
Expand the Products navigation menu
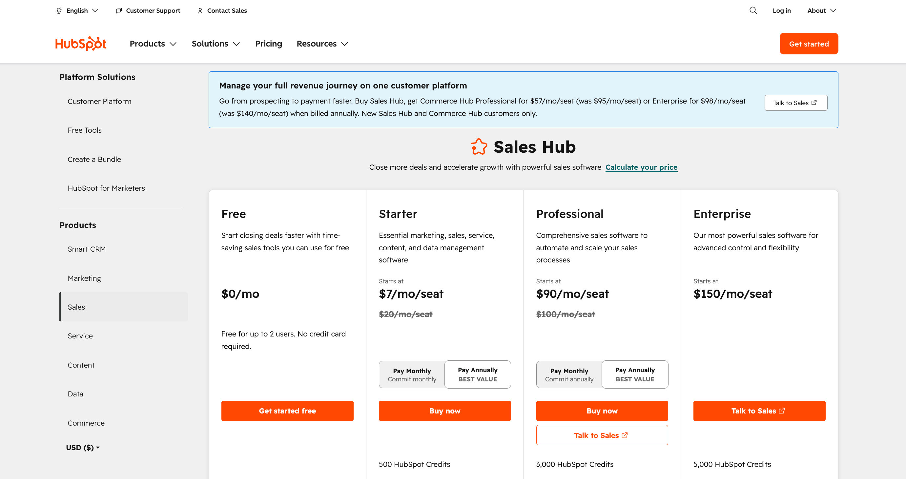click(153, 44)
